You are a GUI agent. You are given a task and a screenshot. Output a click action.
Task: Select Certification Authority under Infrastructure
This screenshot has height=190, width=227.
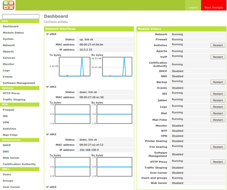click(x=19, y=164)
